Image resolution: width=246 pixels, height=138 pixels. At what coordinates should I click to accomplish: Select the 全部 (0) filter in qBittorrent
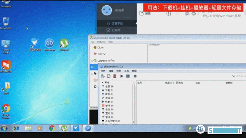point(109,86)
